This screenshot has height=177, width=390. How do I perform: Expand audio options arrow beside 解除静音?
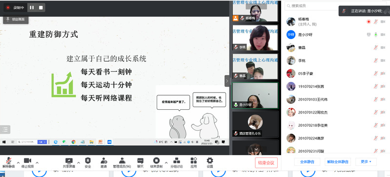pos(18,162)
